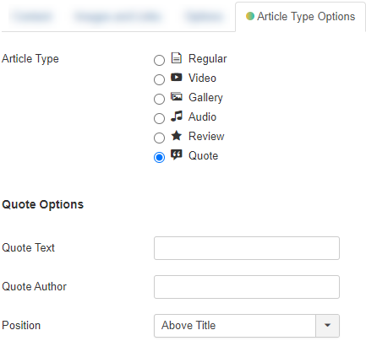Click the Quote speech bubble icon
The height and width of the screenshot is (341, 366).
[x=177, y=154]
